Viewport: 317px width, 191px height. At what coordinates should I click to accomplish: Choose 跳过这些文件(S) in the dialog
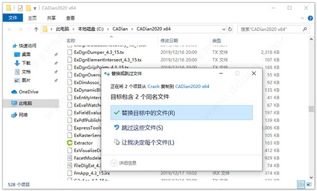tap(142, 128)
